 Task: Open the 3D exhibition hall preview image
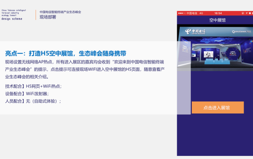[215, 48]
